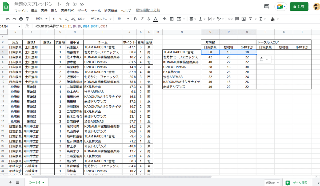This screenshot has width=320, height=186.
Task: Star the spreadsheet
Action: 68,4
